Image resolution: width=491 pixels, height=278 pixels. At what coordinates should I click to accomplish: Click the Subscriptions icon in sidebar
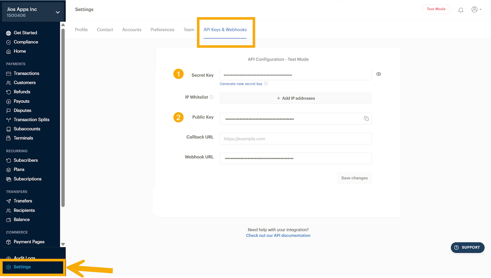(9, 179)
